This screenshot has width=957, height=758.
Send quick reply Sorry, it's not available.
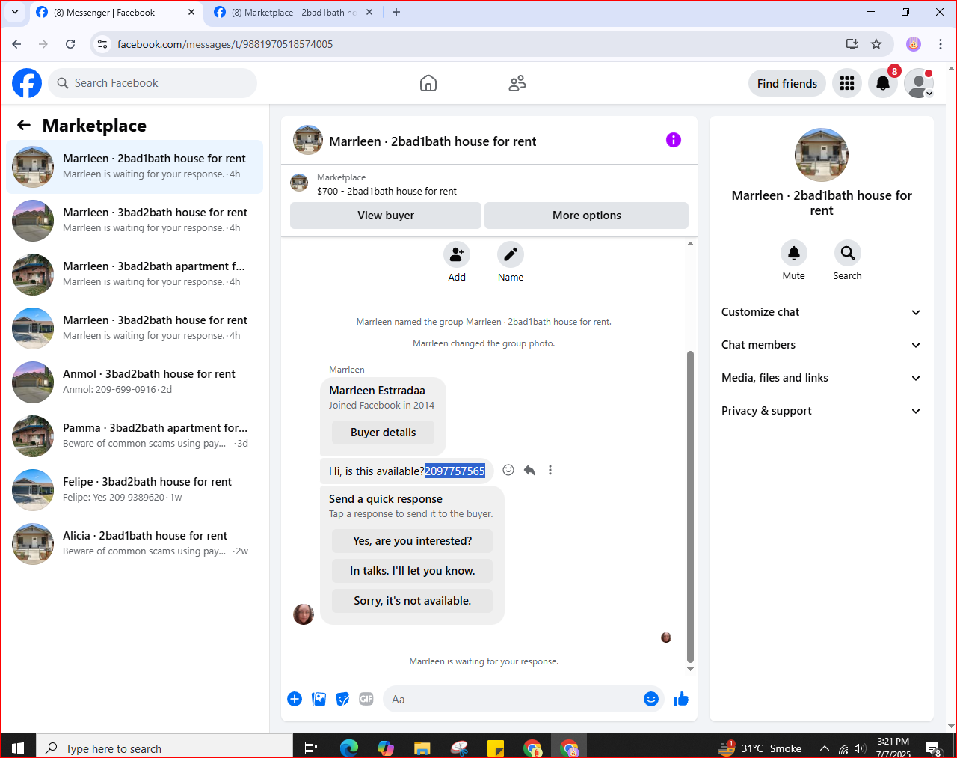(x=413, y=601)
